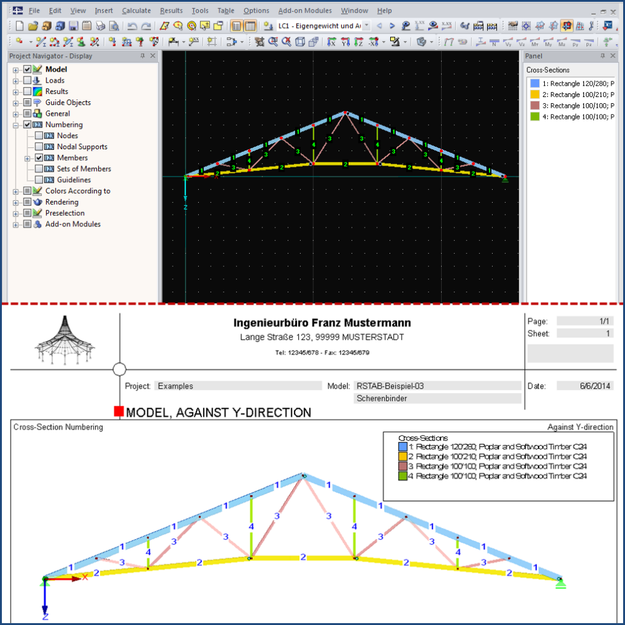This screenshot has height=625, width=625.
Task: Expand the Results tree node
Action: [16, 92]
